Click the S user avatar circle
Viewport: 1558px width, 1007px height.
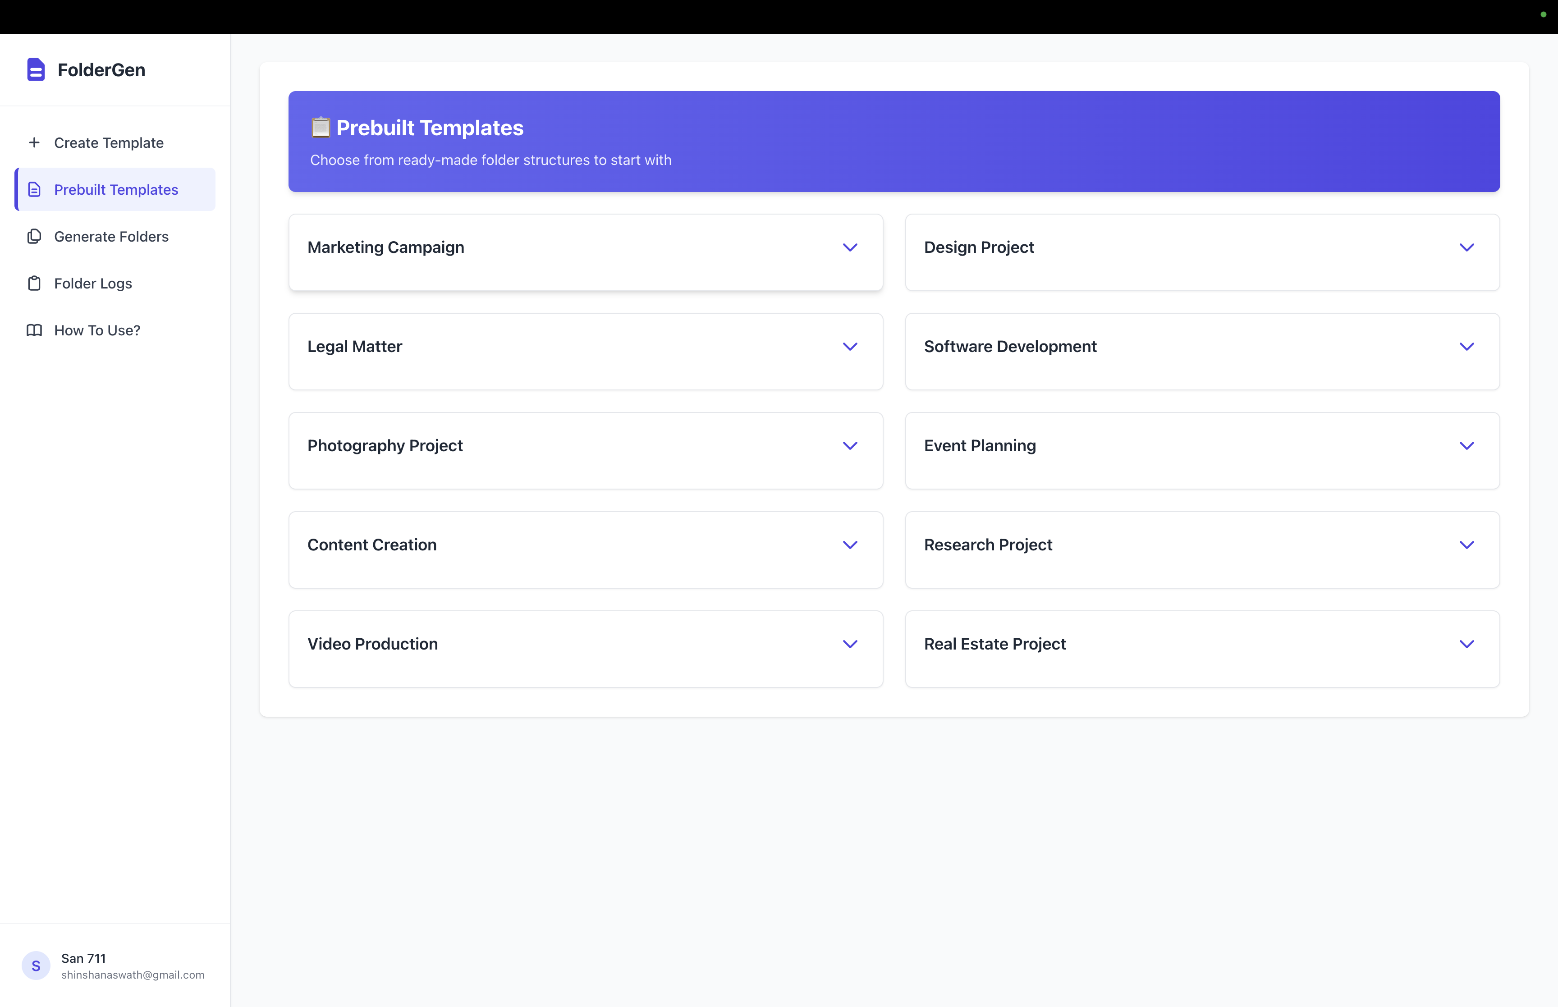tap(36, 966)
